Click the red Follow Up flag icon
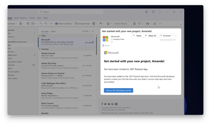This screenshot has width=211, height=125. (101, 24)
